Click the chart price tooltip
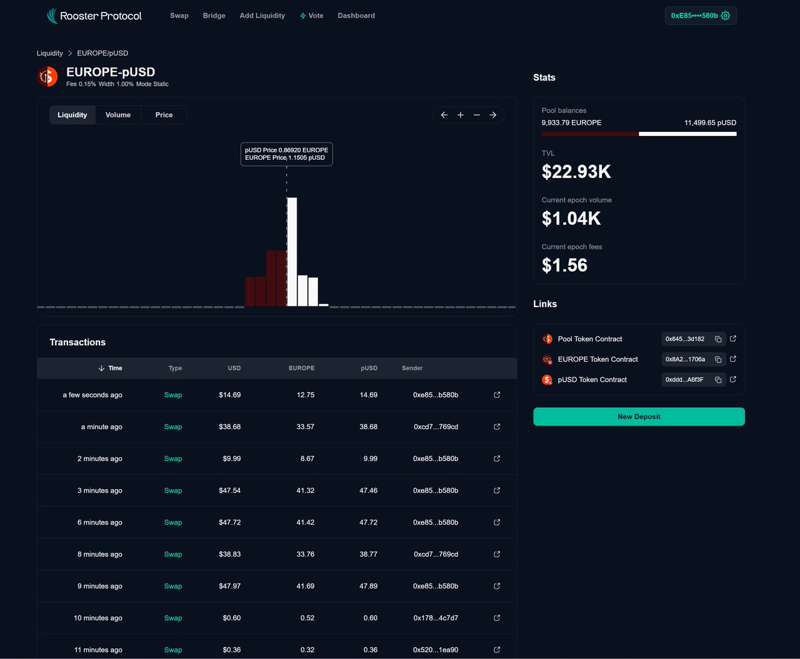800x659 pixels. (287, 154)
